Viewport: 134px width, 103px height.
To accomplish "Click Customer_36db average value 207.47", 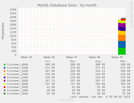I will (100, 81).
